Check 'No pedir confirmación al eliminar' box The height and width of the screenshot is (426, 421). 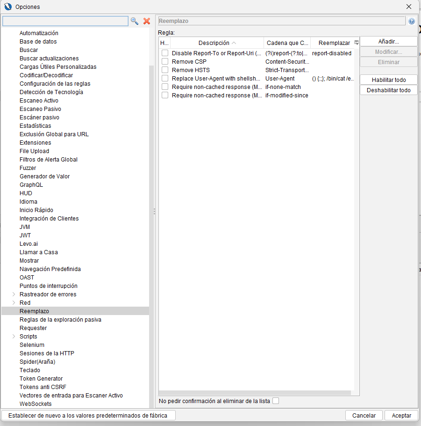(x=276, y=401)
